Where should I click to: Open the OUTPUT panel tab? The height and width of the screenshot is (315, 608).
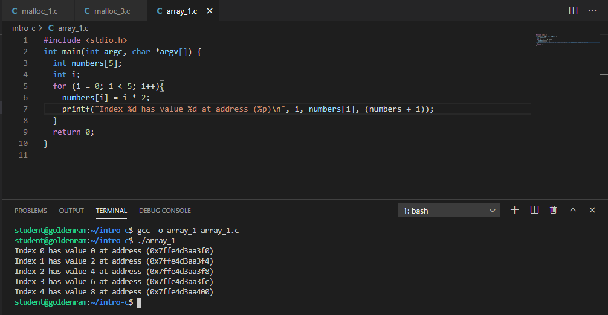point(71,211)
